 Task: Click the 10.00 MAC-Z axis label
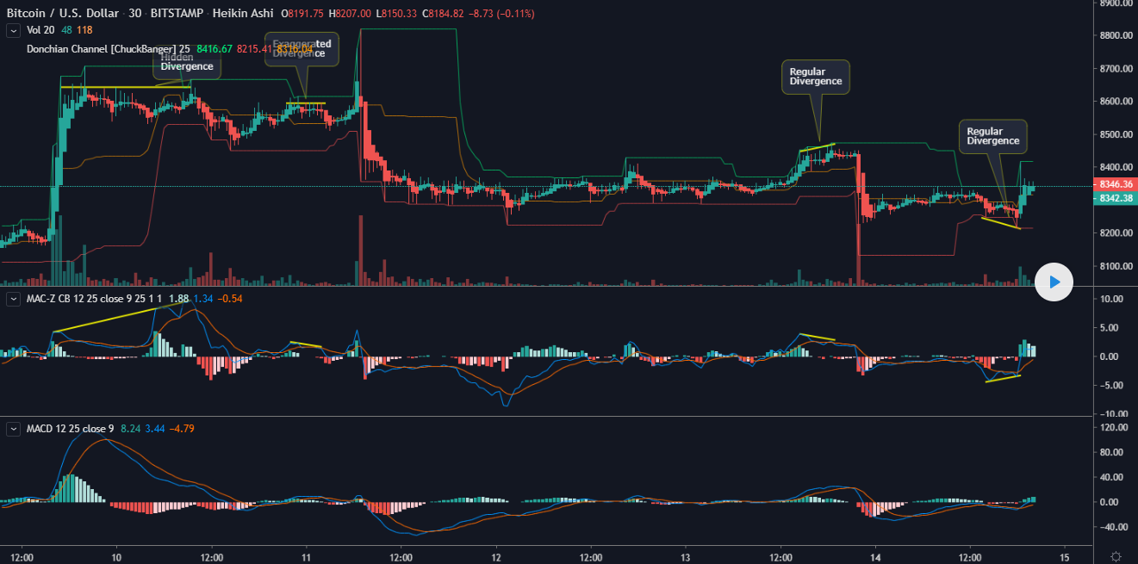[1111, 299]
